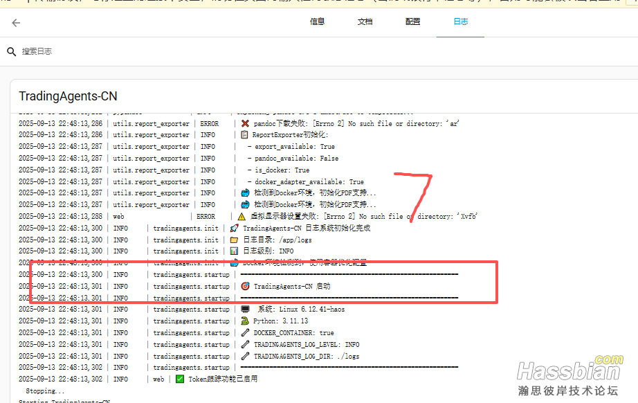Click text 'Python: 3.11.13'
This screenshot has height=403, width=638.
coord(281,321)
